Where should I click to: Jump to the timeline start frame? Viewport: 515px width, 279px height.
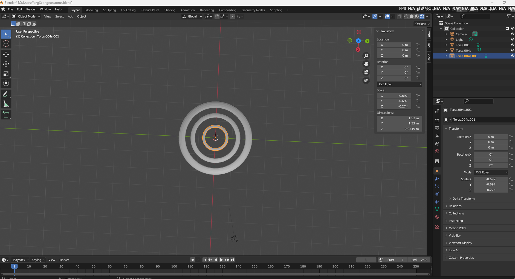pyautogui.click(x=205, y=260)
